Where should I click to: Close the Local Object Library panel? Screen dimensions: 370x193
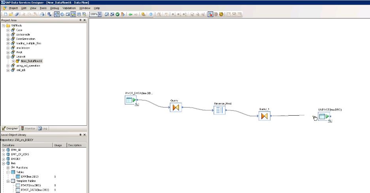tap(85, 135)
